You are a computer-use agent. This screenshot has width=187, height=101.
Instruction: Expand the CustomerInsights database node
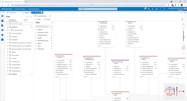8,33
